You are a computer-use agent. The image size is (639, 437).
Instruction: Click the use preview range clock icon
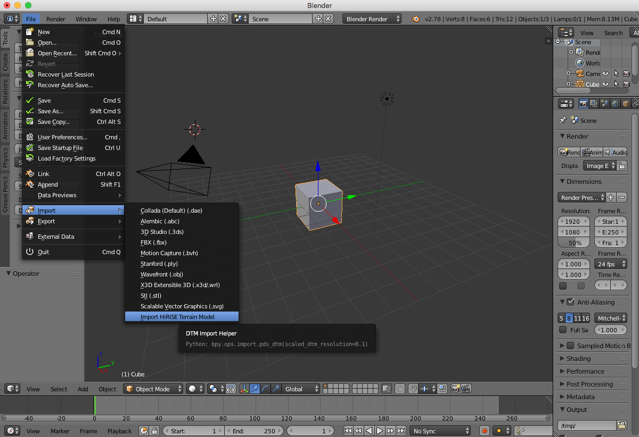pyautogui.click(x=144, y=431)
